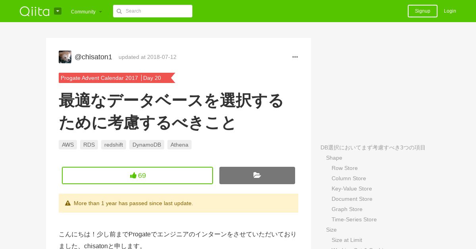Click the outdated-article warning triangle icon
This screenshot has height=249, width=476.
tap(68, 203)
